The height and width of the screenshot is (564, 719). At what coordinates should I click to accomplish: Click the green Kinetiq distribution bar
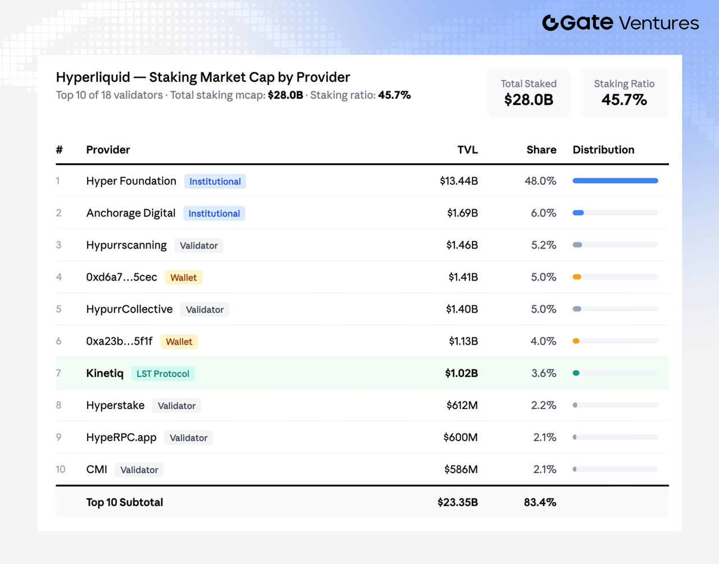click(x=615, y=373)
